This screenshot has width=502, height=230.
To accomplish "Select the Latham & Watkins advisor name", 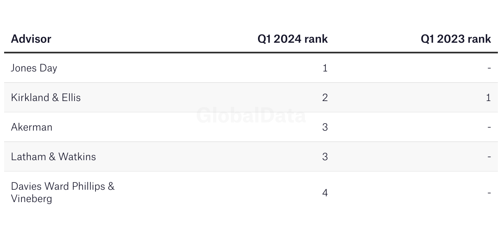I will pyautogui.click(x=53, y=157).
